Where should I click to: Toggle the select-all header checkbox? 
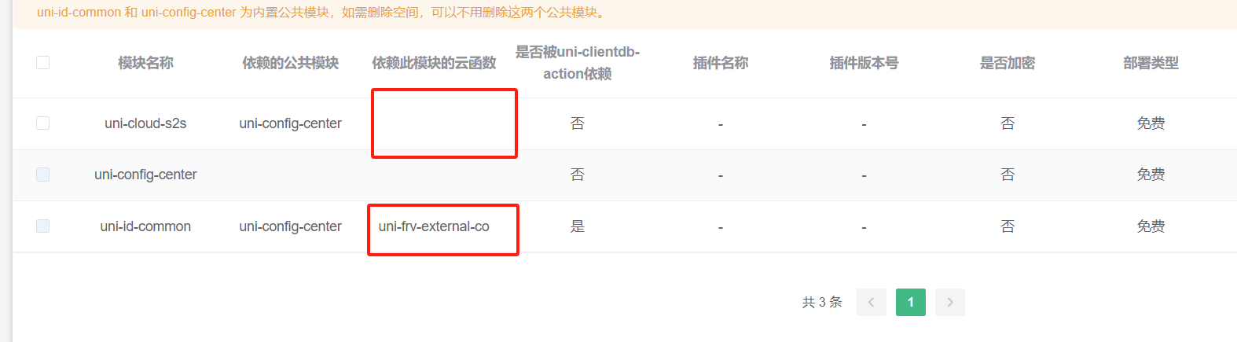pyautogui.click(x=43, y=62)
